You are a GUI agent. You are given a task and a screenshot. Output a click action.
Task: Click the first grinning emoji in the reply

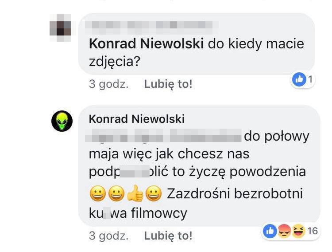(98, 193)
